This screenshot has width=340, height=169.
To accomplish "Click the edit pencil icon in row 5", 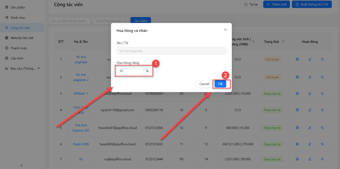I will tap(310, 128).
